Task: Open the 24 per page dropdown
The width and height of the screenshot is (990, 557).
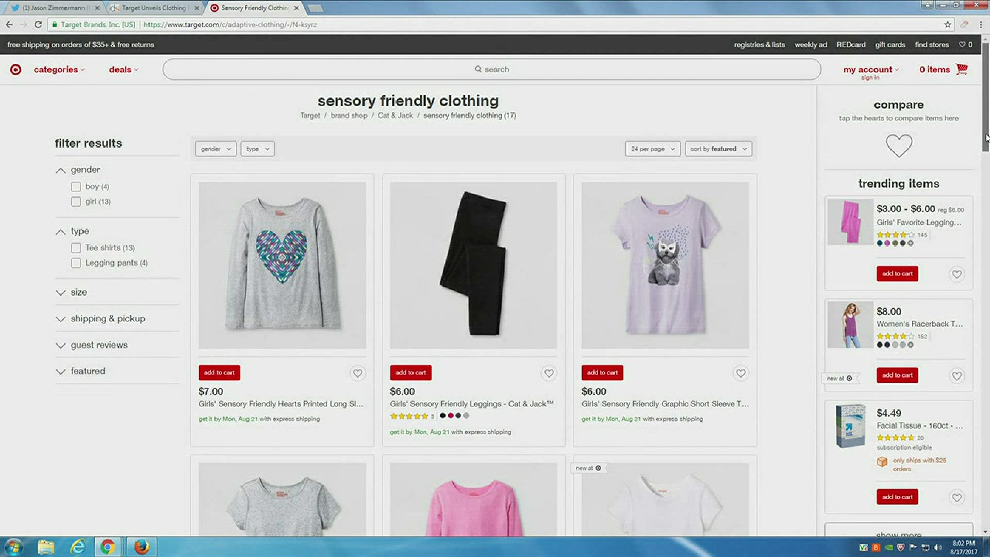Action: click(652, 149)
